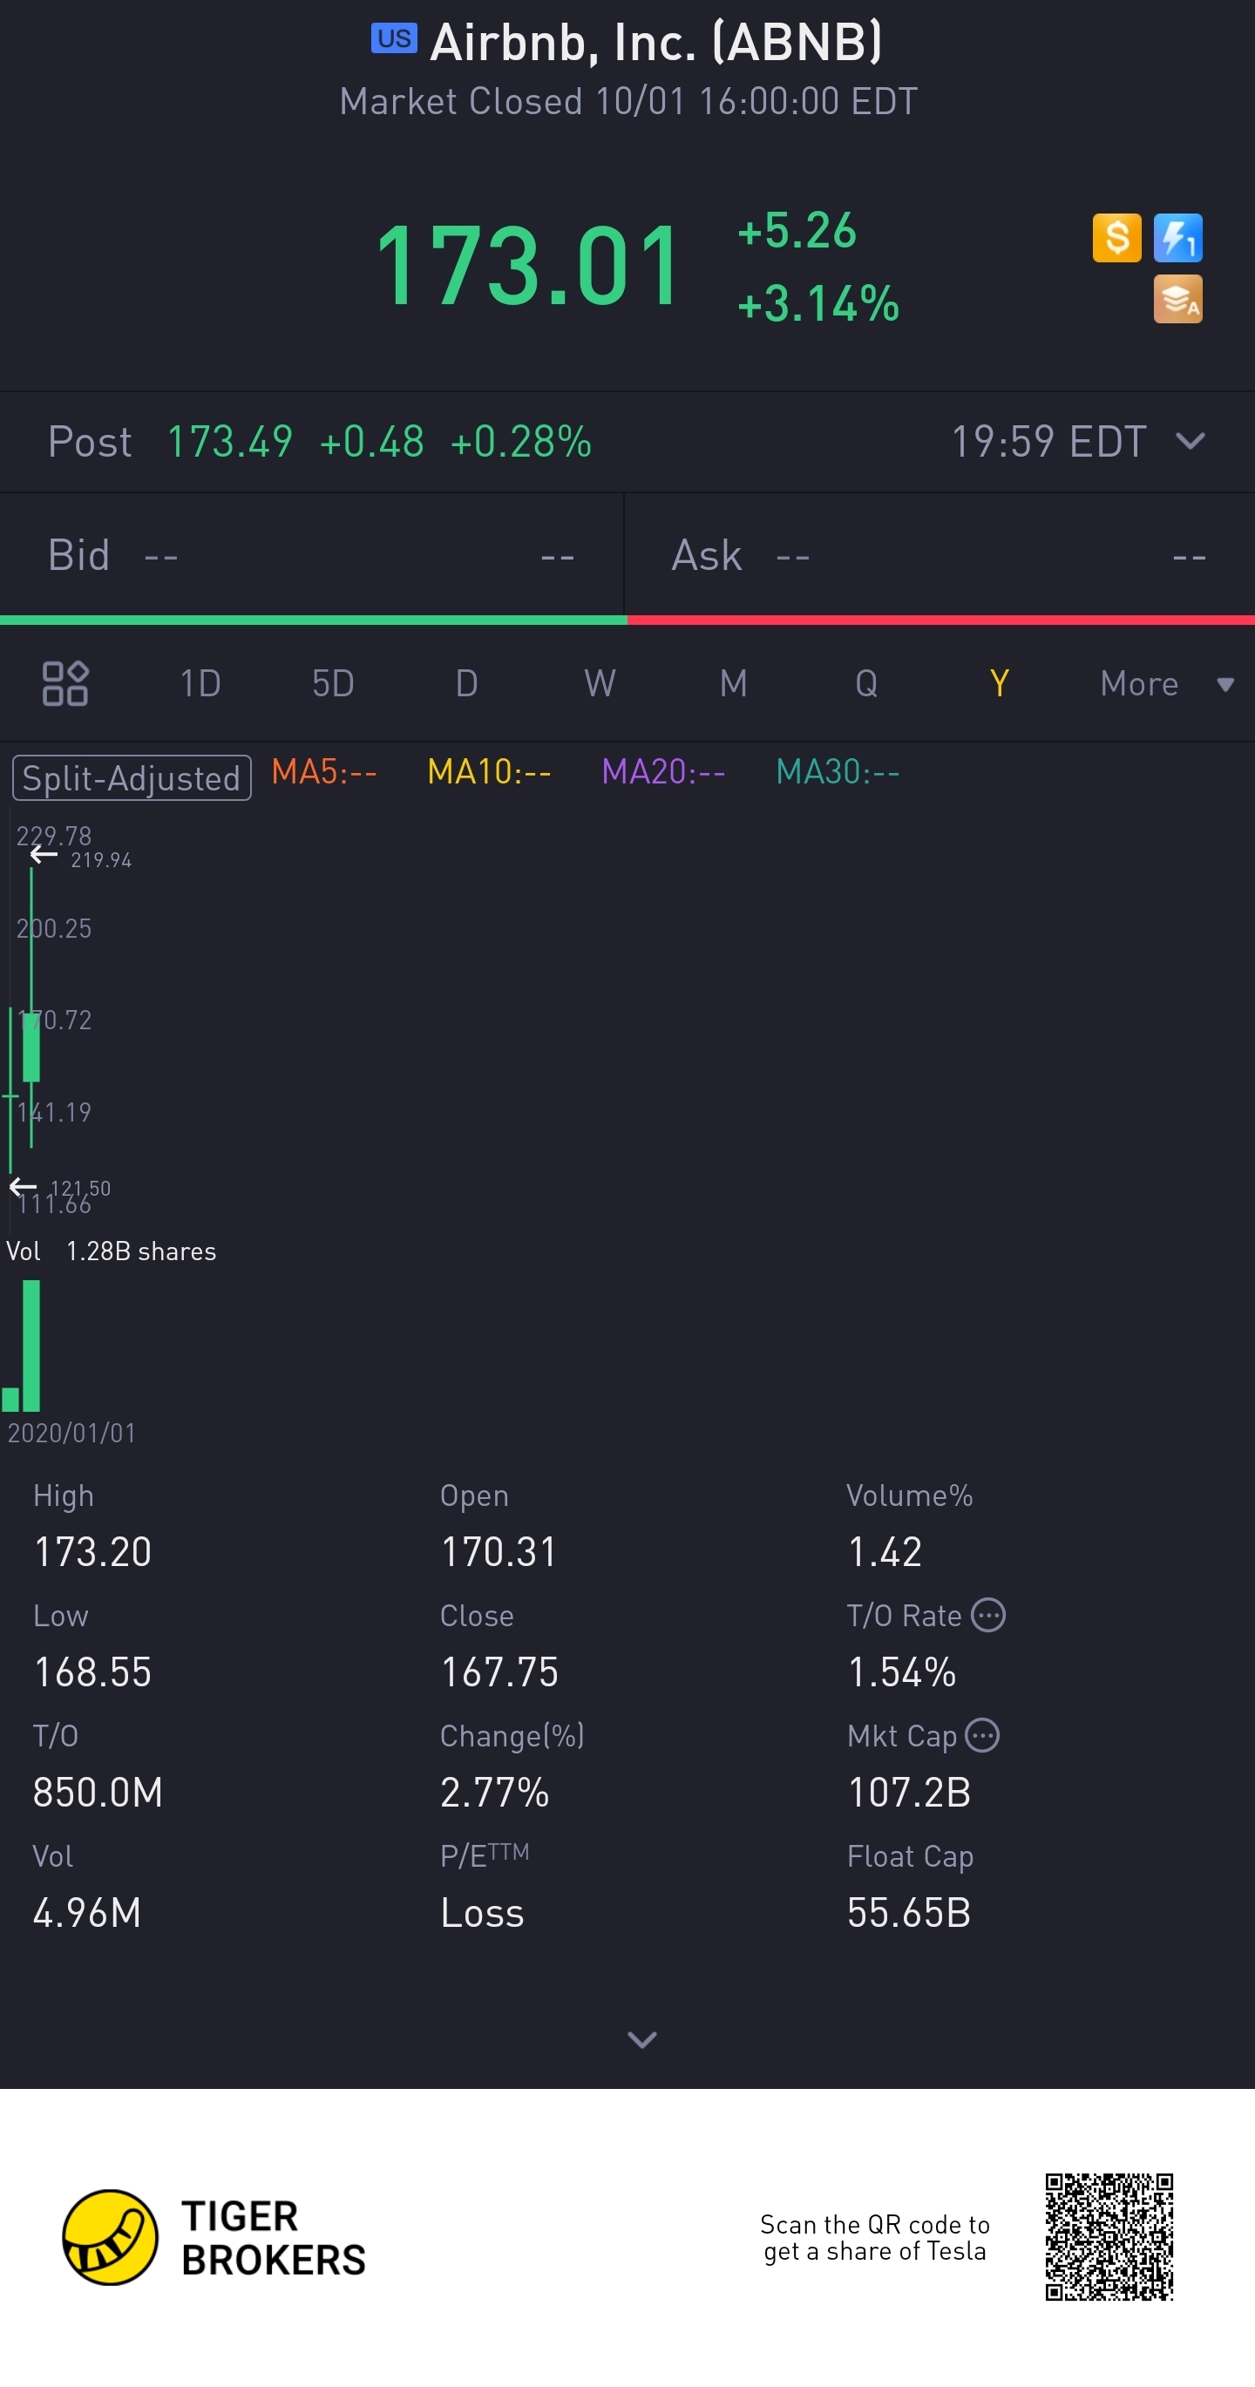The width and height of the screenshot is (1255, 2387).
Task: Select the M monthly chart tab
Action: click(733, 684)
